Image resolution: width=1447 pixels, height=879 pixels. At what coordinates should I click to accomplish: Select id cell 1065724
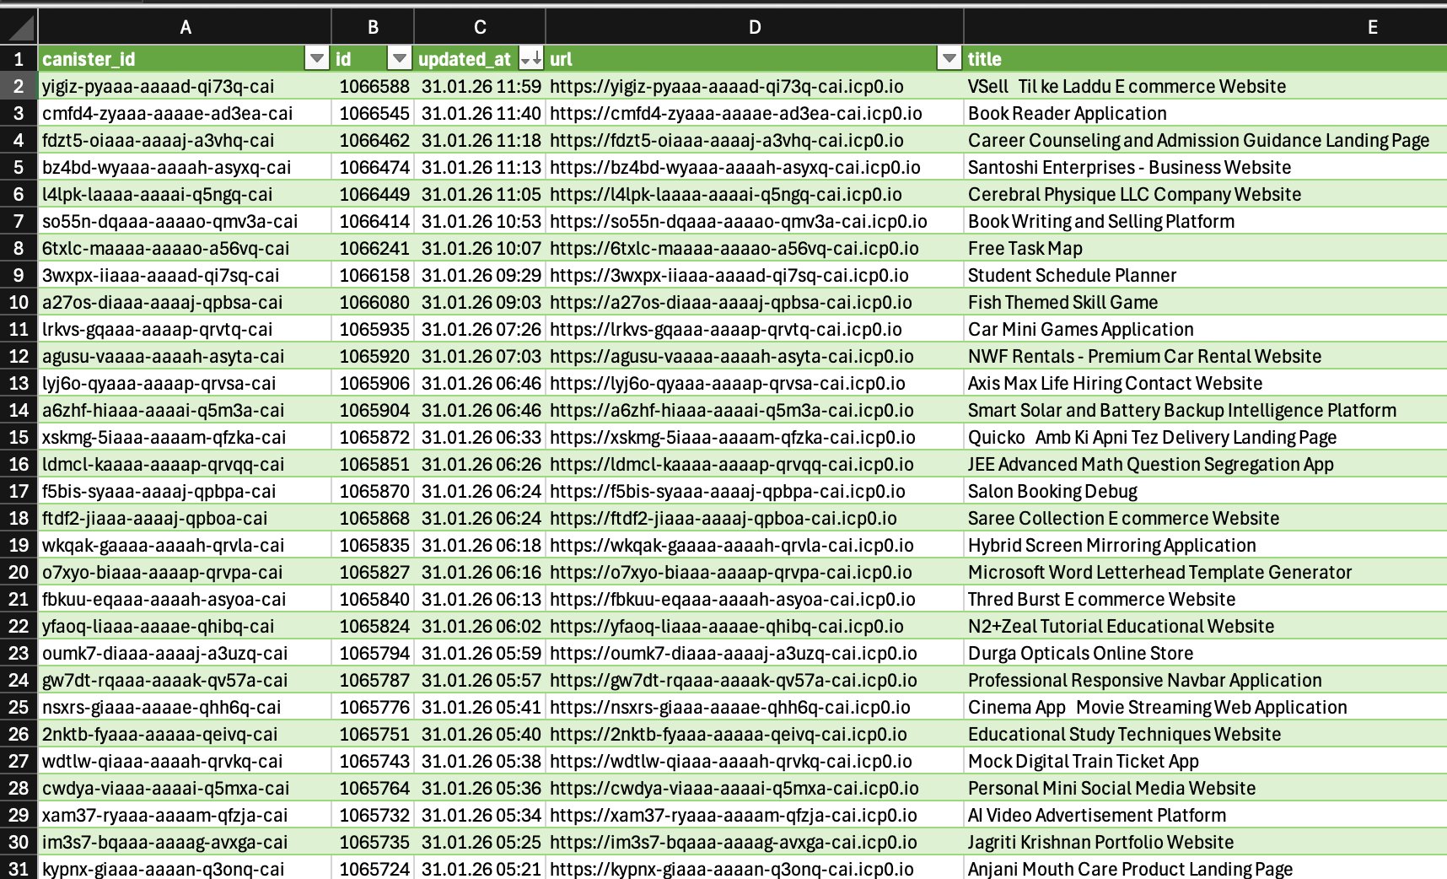coord(373,868)
